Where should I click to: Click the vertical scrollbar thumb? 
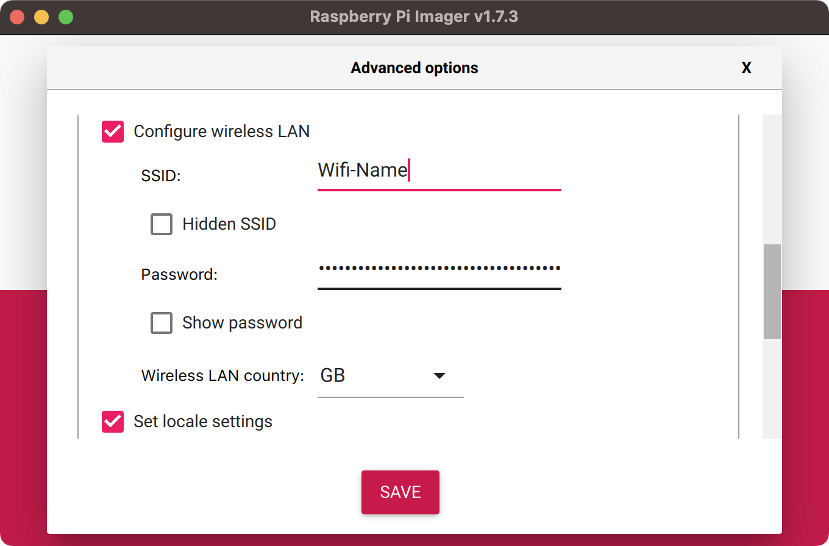(x=772, y=291)
